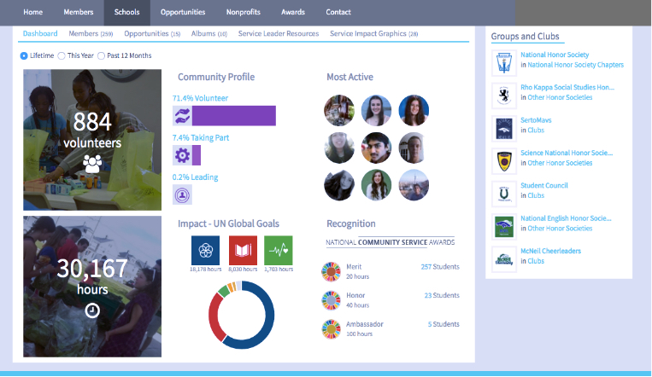
Task: Click the Taking Part gear icon
Action: coord(182,155)
